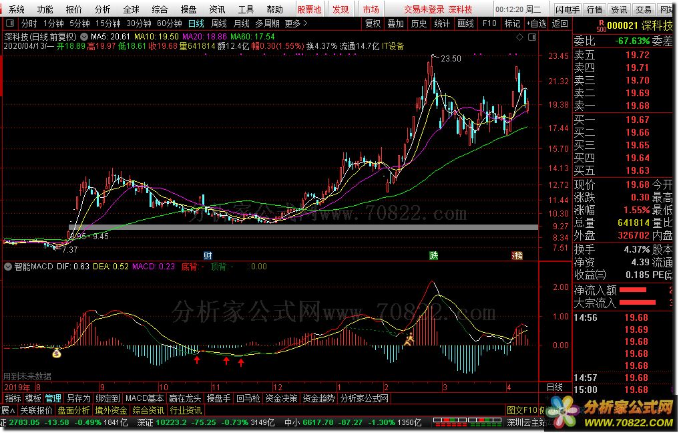Switch to the 股票池 tab
The image size is (679, 433).
tap(309, 9)
